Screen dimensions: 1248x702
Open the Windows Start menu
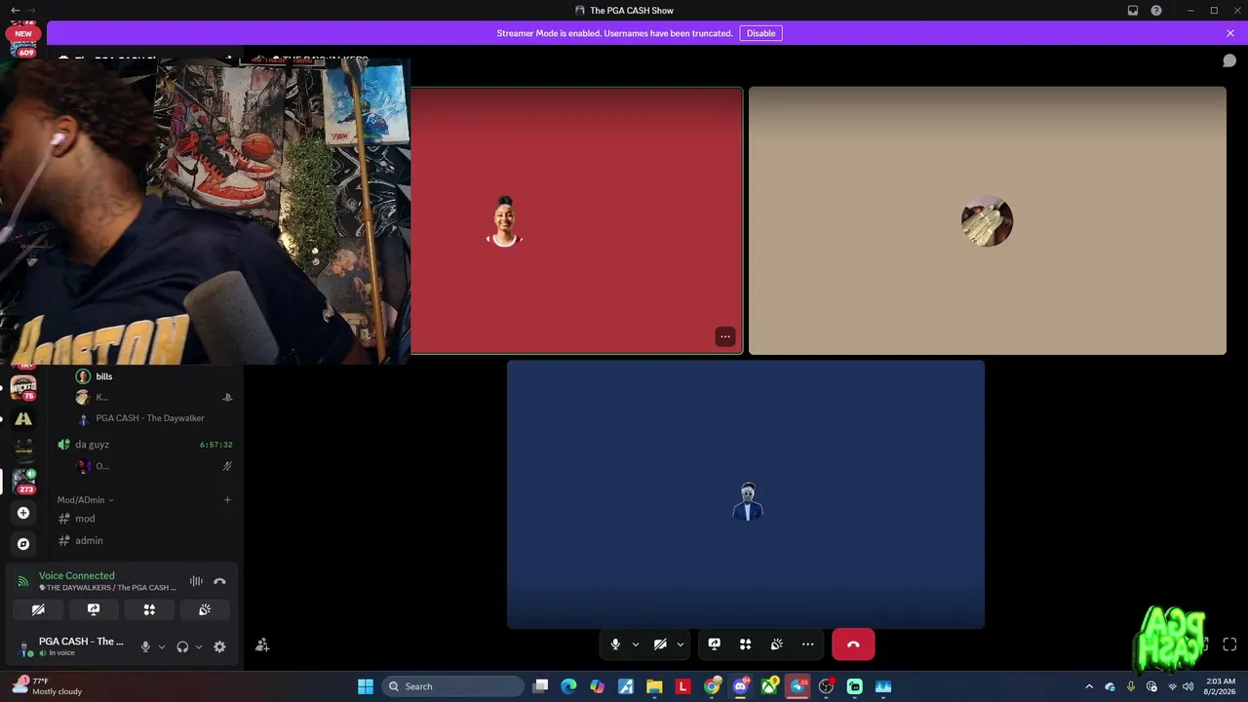click(366, 686)
